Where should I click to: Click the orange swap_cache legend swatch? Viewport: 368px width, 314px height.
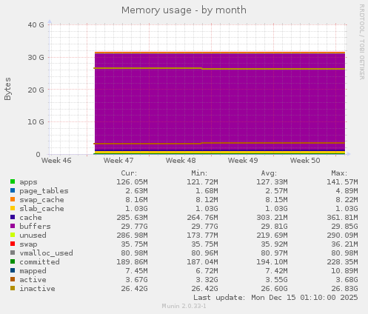point(13,199)
